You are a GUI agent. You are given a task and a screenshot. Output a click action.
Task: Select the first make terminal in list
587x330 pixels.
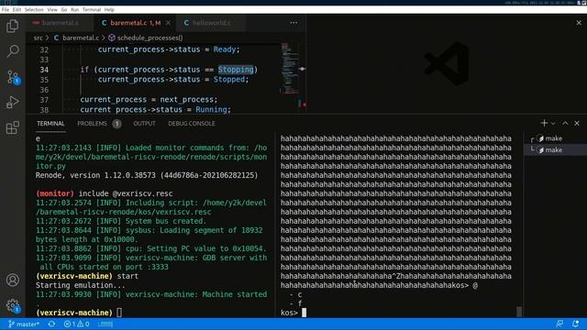(x=556, y=138)
